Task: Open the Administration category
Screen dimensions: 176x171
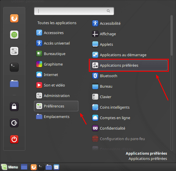Action: 56,96
